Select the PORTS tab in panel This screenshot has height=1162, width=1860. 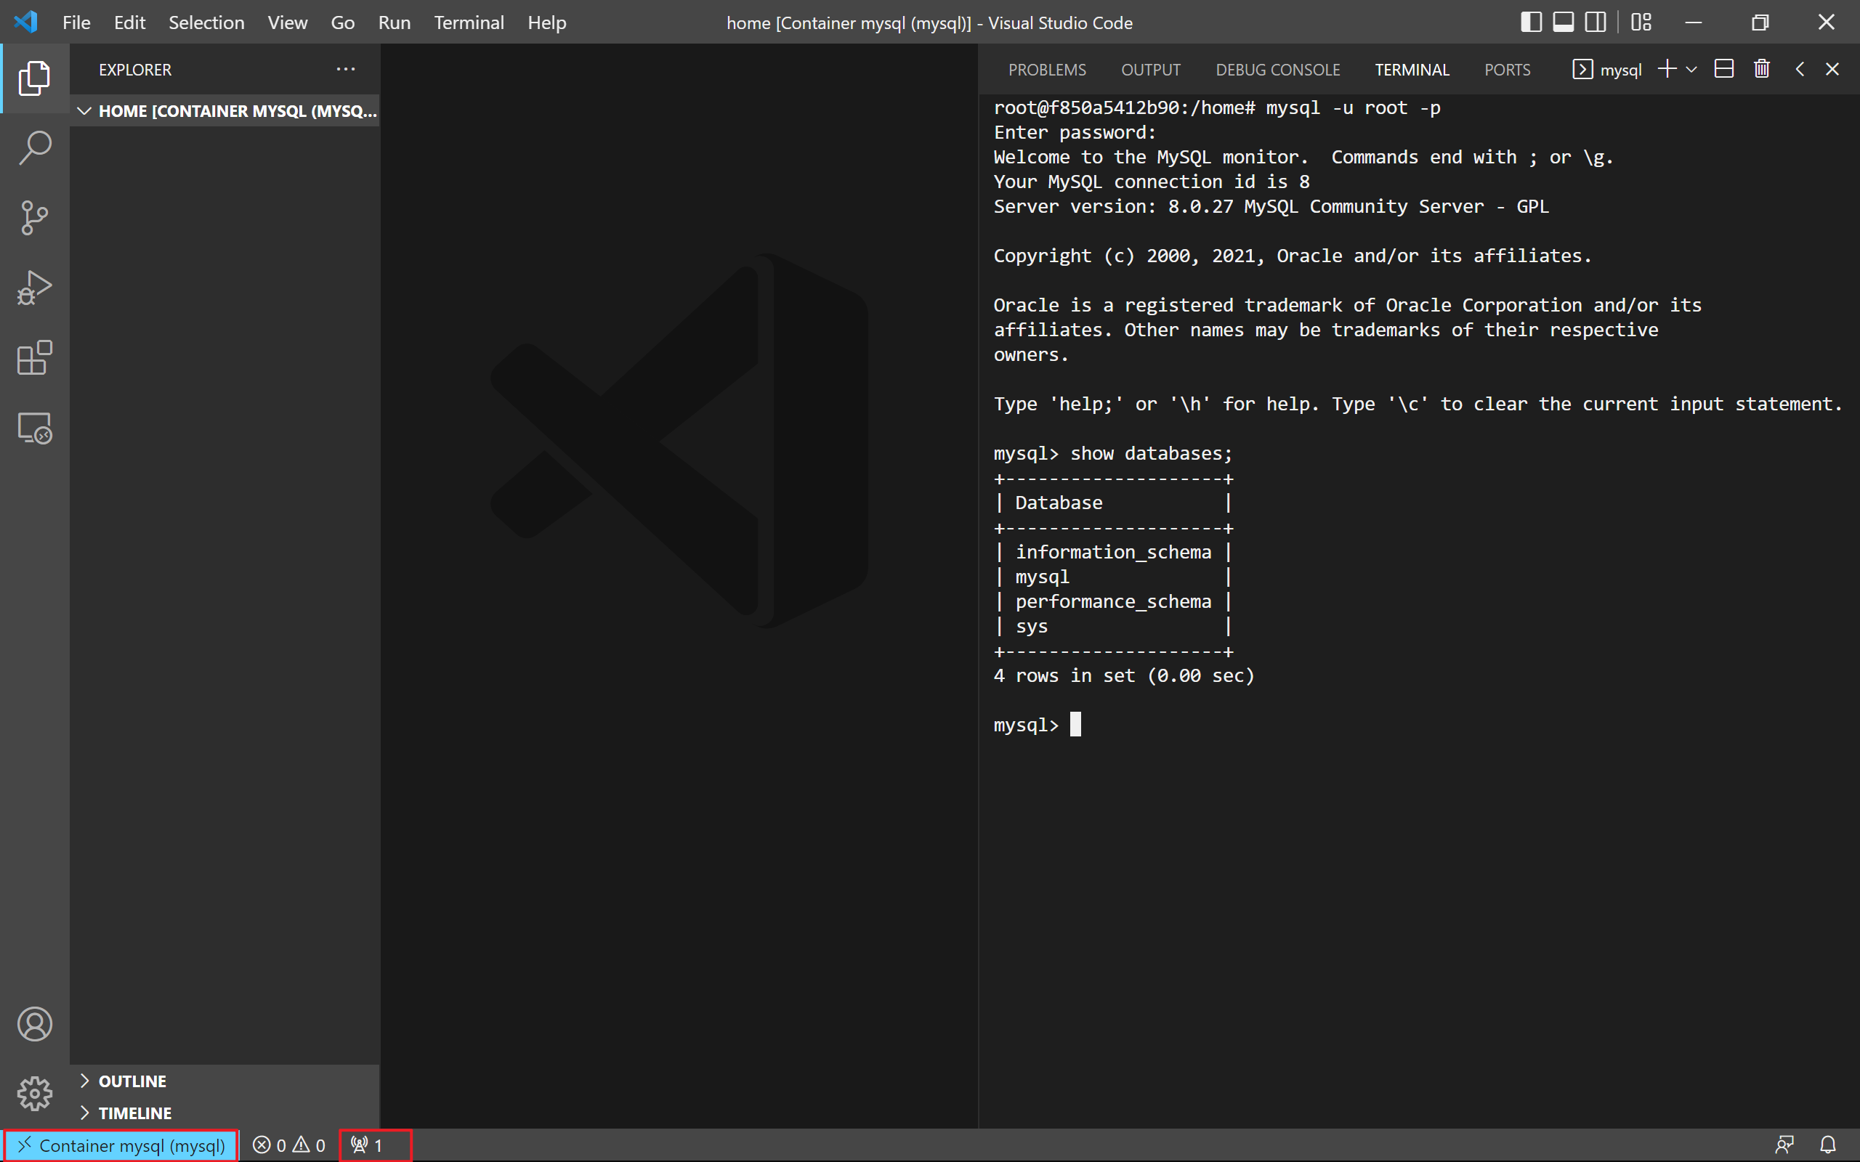click(x=1506, y=70)
